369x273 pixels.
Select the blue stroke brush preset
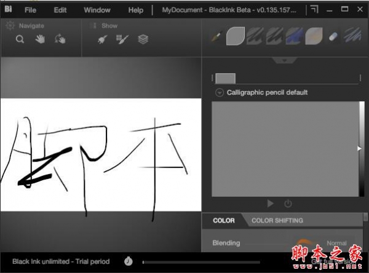294,37
